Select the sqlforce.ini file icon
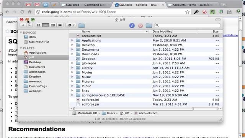245x138 pixels. [78, 100]
